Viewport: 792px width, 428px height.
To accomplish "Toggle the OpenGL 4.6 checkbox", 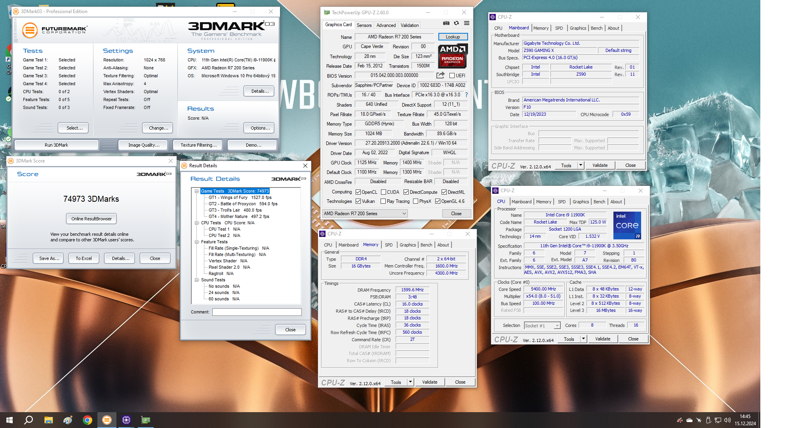I will pyautogui.click(x=438, y=201).
